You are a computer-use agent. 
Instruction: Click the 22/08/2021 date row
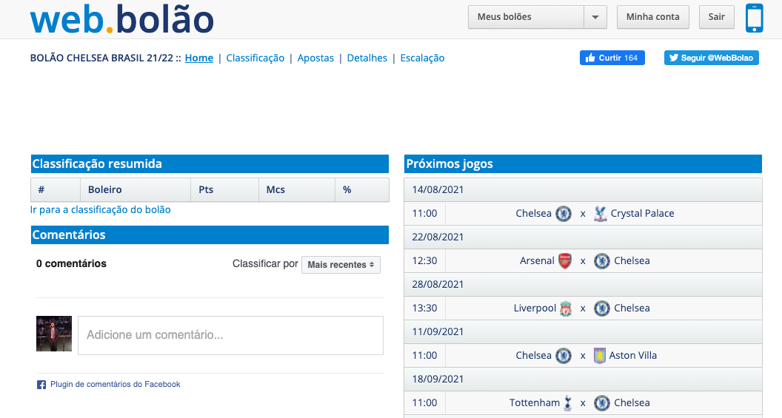583,237
